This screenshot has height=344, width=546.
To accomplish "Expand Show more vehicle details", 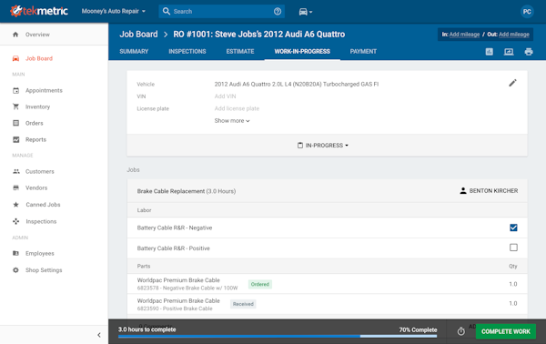I will pyautogui.click(x=232, y=121).
